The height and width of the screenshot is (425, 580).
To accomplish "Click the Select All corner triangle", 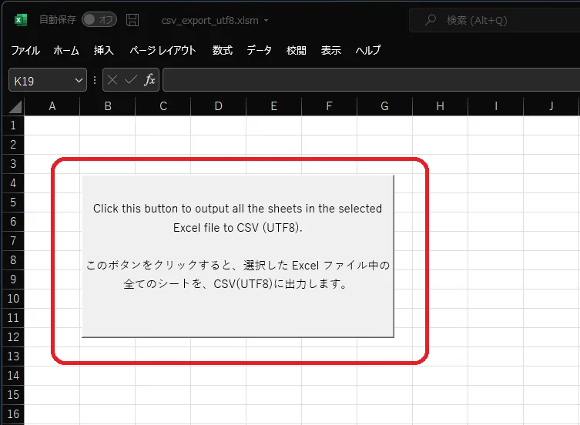I will click(14, 107).
